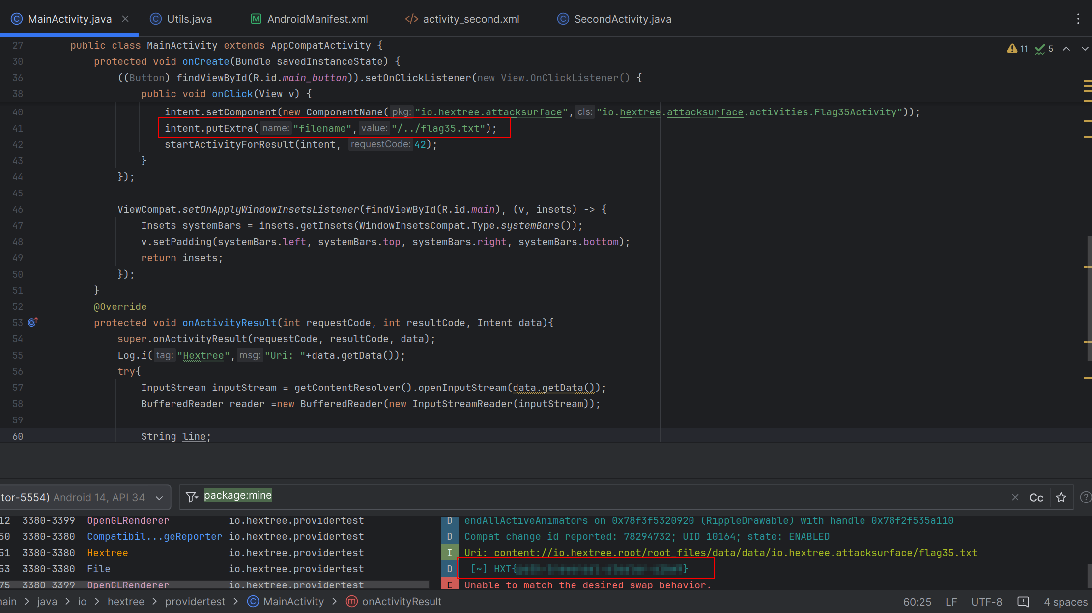Click the favorite star icon in Logcat filter
The width and height of the screenshot is (1092, 613).
pos(1061,497)
